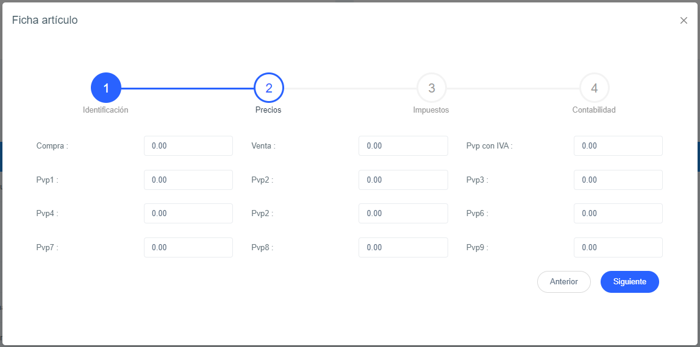The width and height of the screenshot is (700, 347).
Task: Select the step 2 numbered circle
Action: [x=269, y=88]
